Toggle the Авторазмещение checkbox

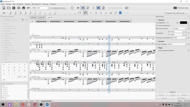pyautogui.click(x=157, y=26)
